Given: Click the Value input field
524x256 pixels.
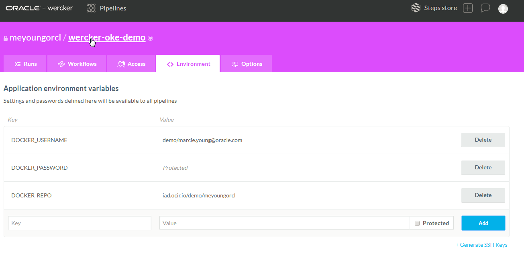Looking at the screenshot, I should 284,223.
